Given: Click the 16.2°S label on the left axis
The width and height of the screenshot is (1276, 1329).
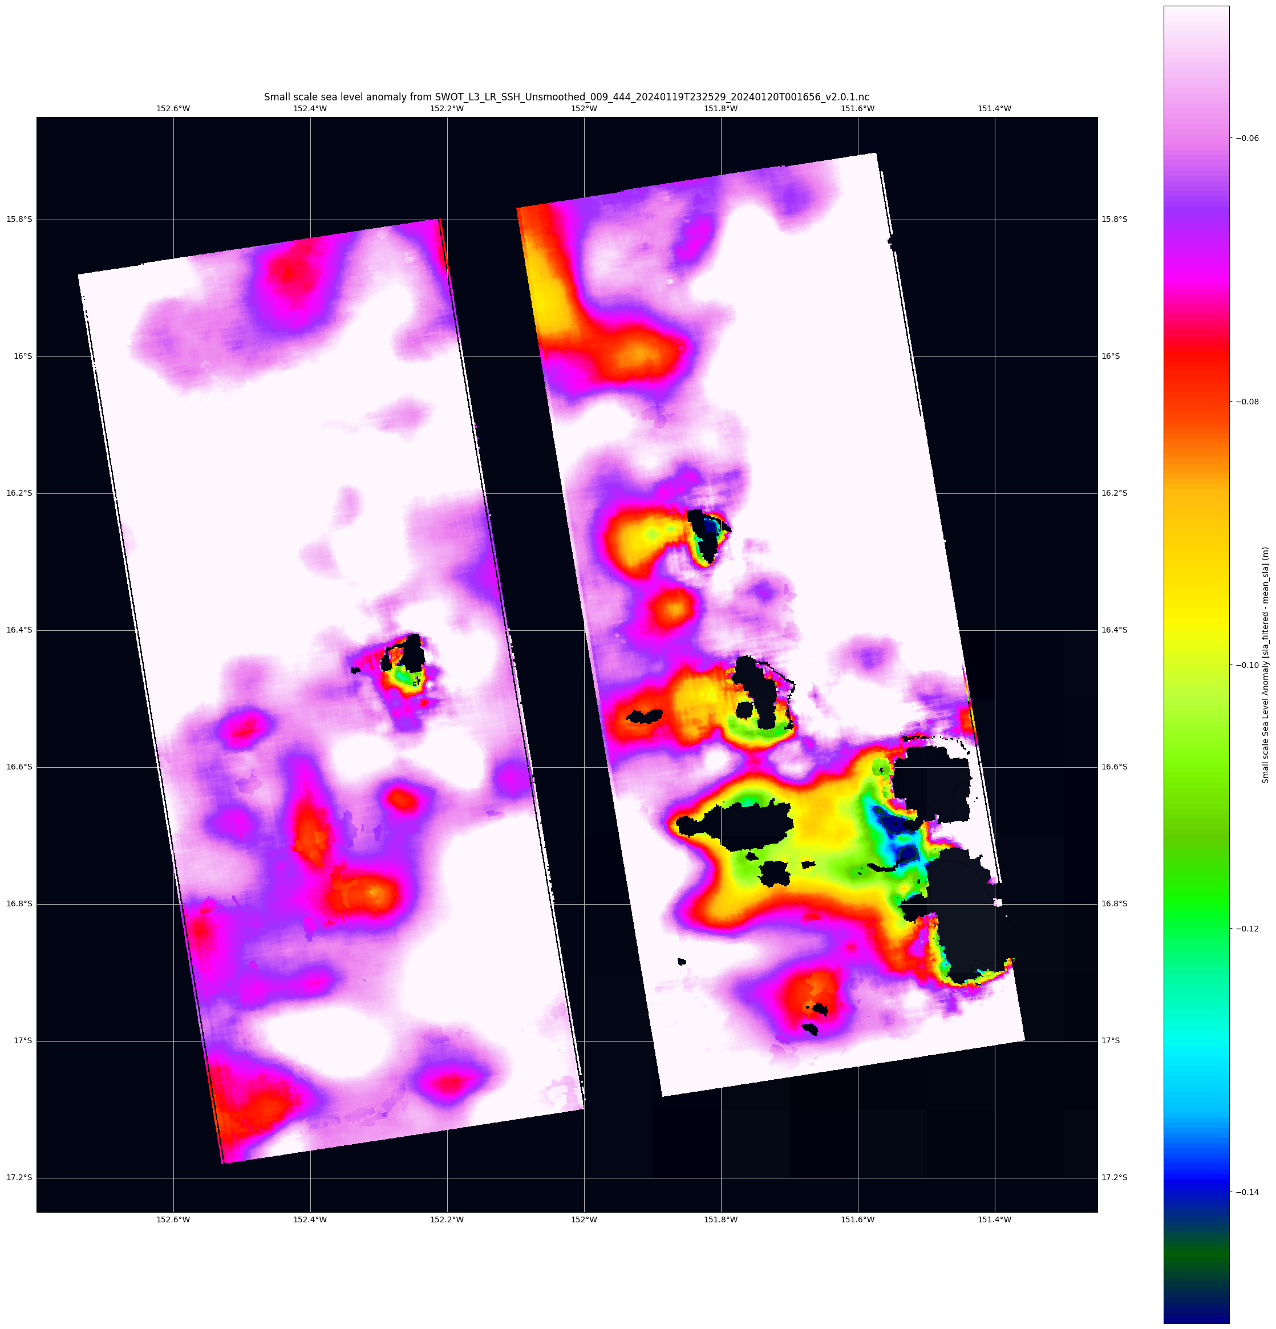Looking at the screenshot, I should [x=19, y=493].
